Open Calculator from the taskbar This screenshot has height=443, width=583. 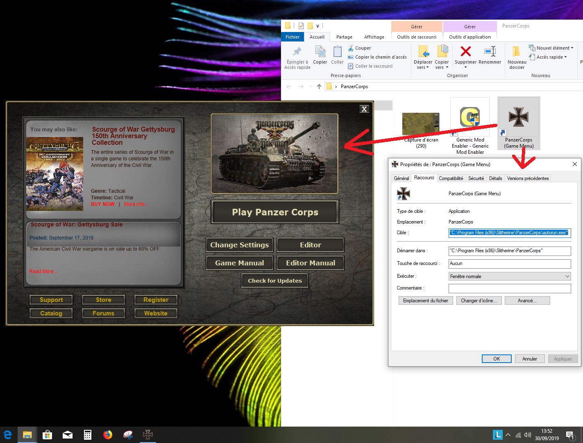(x=88, y=435)
